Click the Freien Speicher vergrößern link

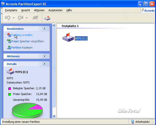coord(28,41)
